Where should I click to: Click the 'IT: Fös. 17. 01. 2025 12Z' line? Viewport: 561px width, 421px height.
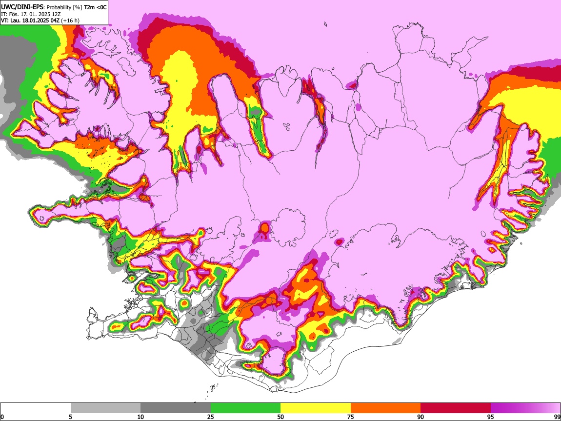[31, 14]
